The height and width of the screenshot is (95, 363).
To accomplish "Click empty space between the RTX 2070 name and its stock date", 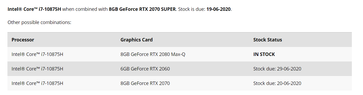I will [211, 83].
